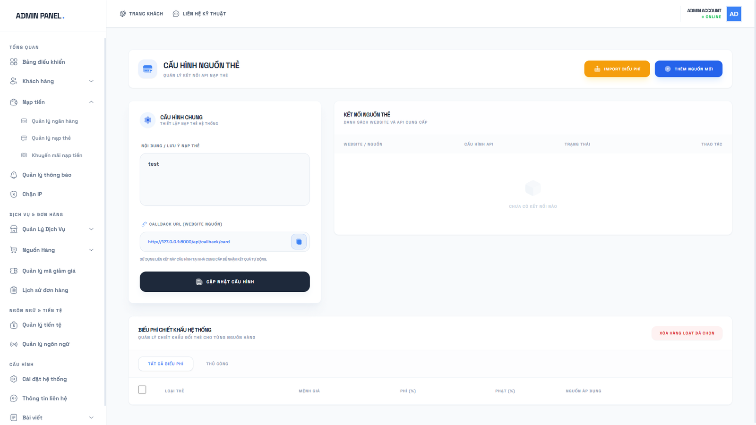756x425 pixels.
Task: Click the copy icon beside the callback URL
Action: pyautogui.click(x=299, y=242)
